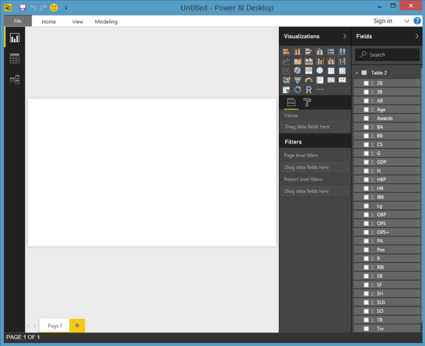Insert a gauge visualization
425x346 pixels.
tap(308, 80)
